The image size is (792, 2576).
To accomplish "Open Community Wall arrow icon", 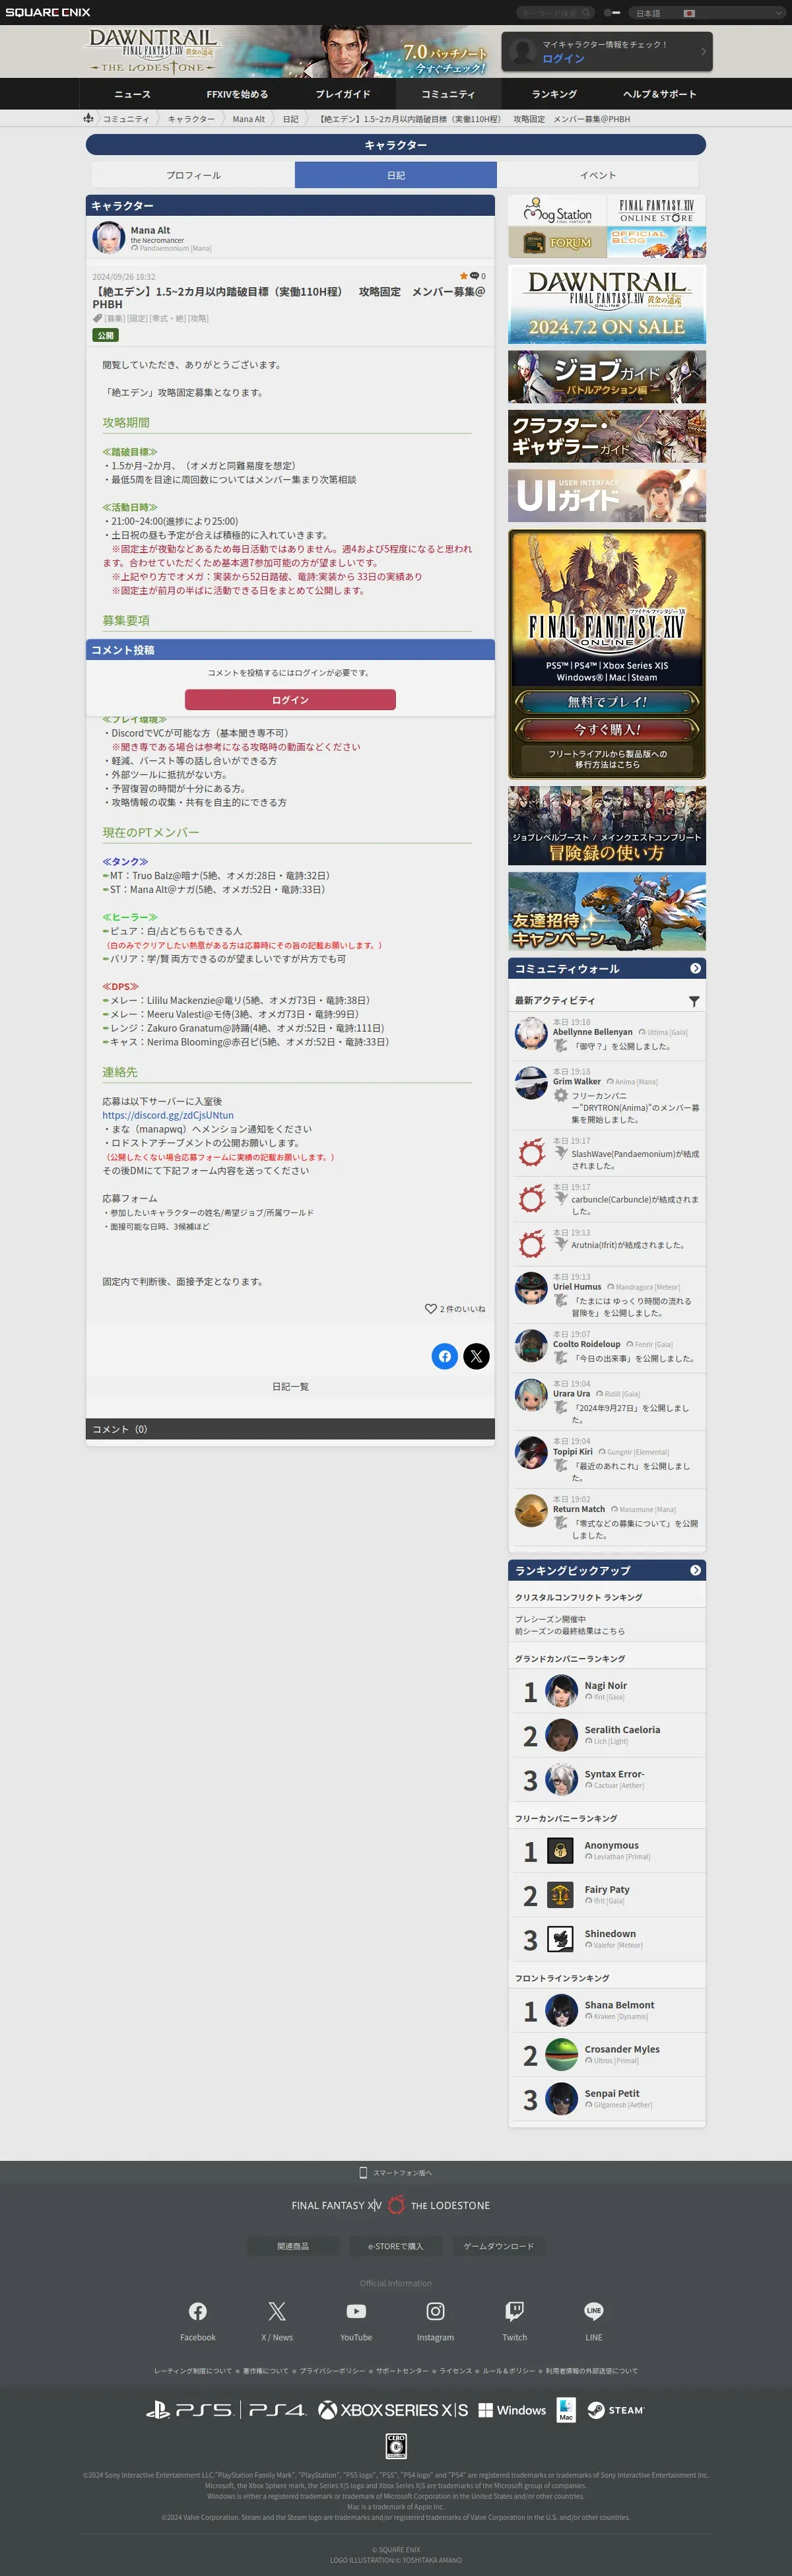I will click(695, 968).
